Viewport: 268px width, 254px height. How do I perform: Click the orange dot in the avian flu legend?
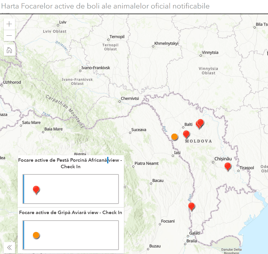point(36,235)
